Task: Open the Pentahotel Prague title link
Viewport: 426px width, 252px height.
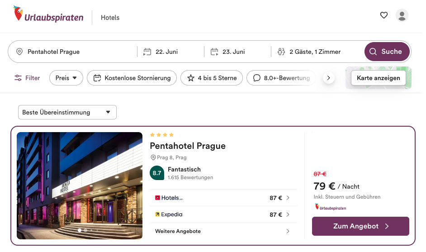Action: point(188,146)
